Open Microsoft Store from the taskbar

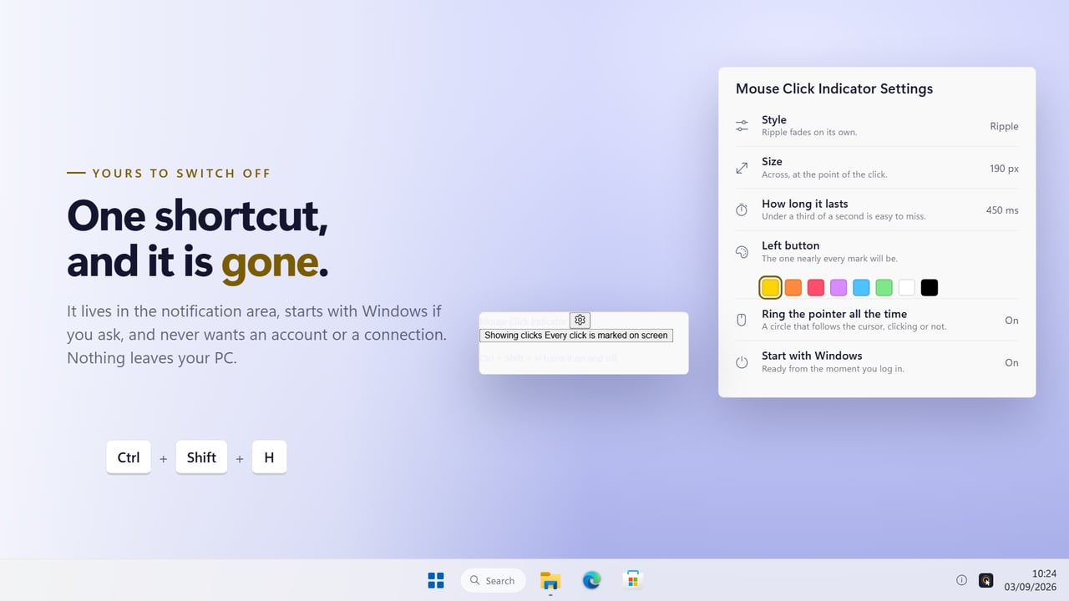click(x=633, y=580)
